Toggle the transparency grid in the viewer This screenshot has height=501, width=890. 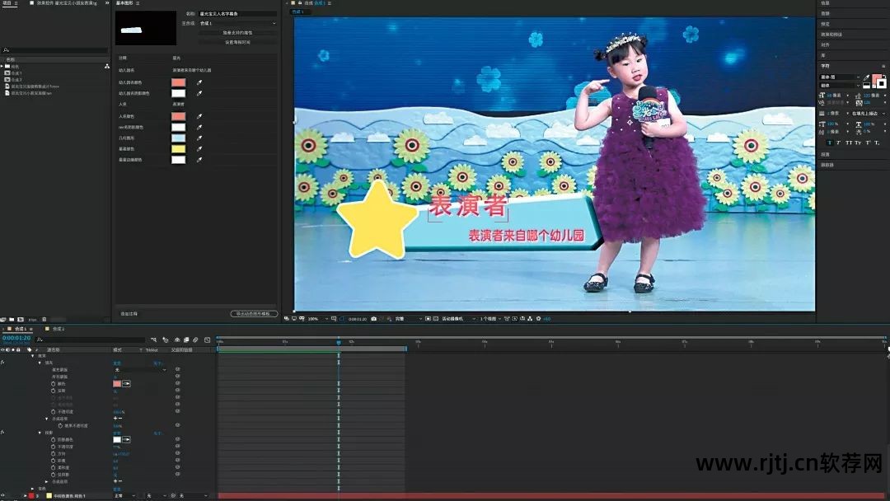[438, 317]
